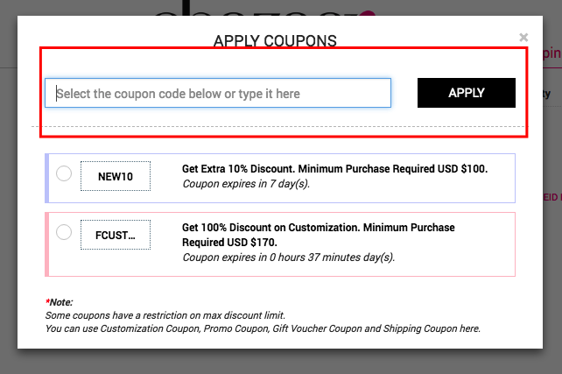Click the 'expires in 0 hours 37 minutes' text
Image resolution: width=562 pixels, height=374 pixels.
(288, 258)
